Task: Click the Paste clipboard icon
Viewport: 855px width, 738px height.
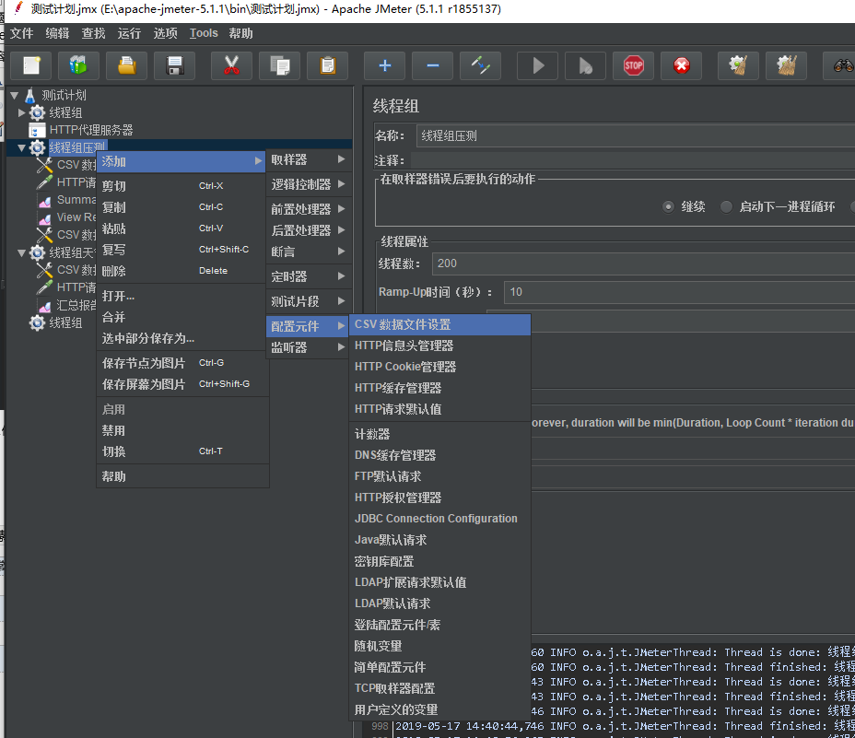Action: click(x=328, y=66)
